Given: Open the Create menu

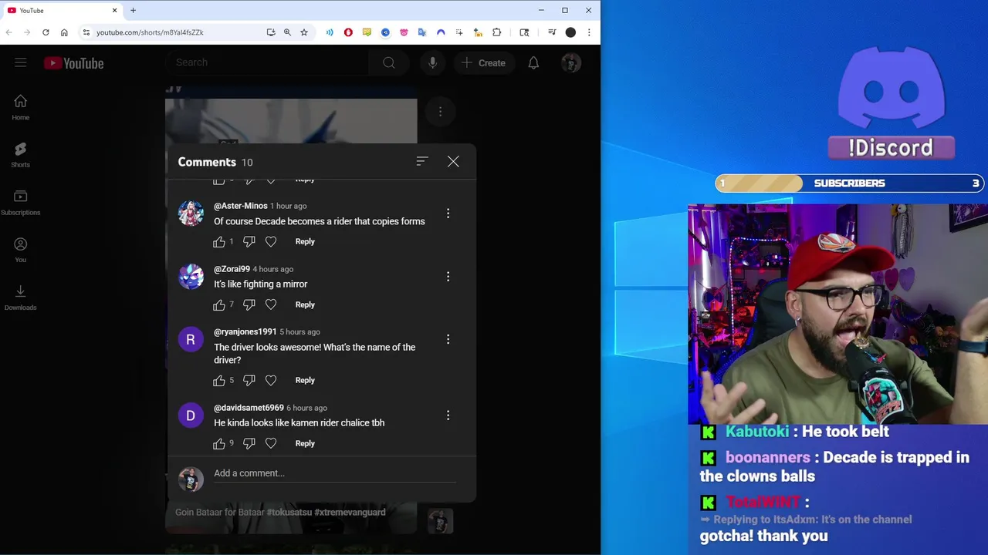Looking at the screenshot, I should 483,63.
